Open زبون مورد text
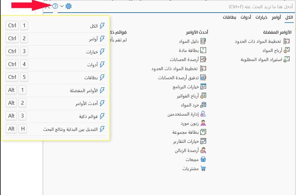This screenshot has height=195, width=296. tap(189, 123)
